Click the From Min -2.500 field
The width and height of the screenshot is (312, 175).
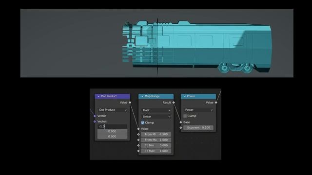tap(156, 134)
